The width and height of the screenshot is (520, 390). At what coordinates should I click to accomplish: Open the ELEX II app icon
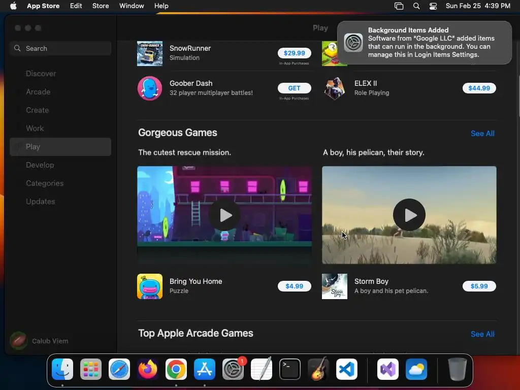pos(335,88)
